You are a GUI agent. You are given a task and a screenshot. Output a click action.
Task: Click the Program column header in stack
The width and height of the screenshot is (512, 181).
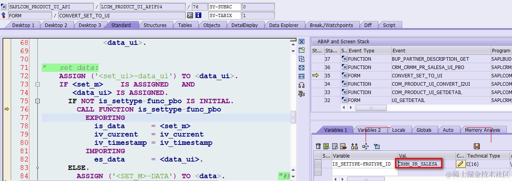tap(501, 50)
